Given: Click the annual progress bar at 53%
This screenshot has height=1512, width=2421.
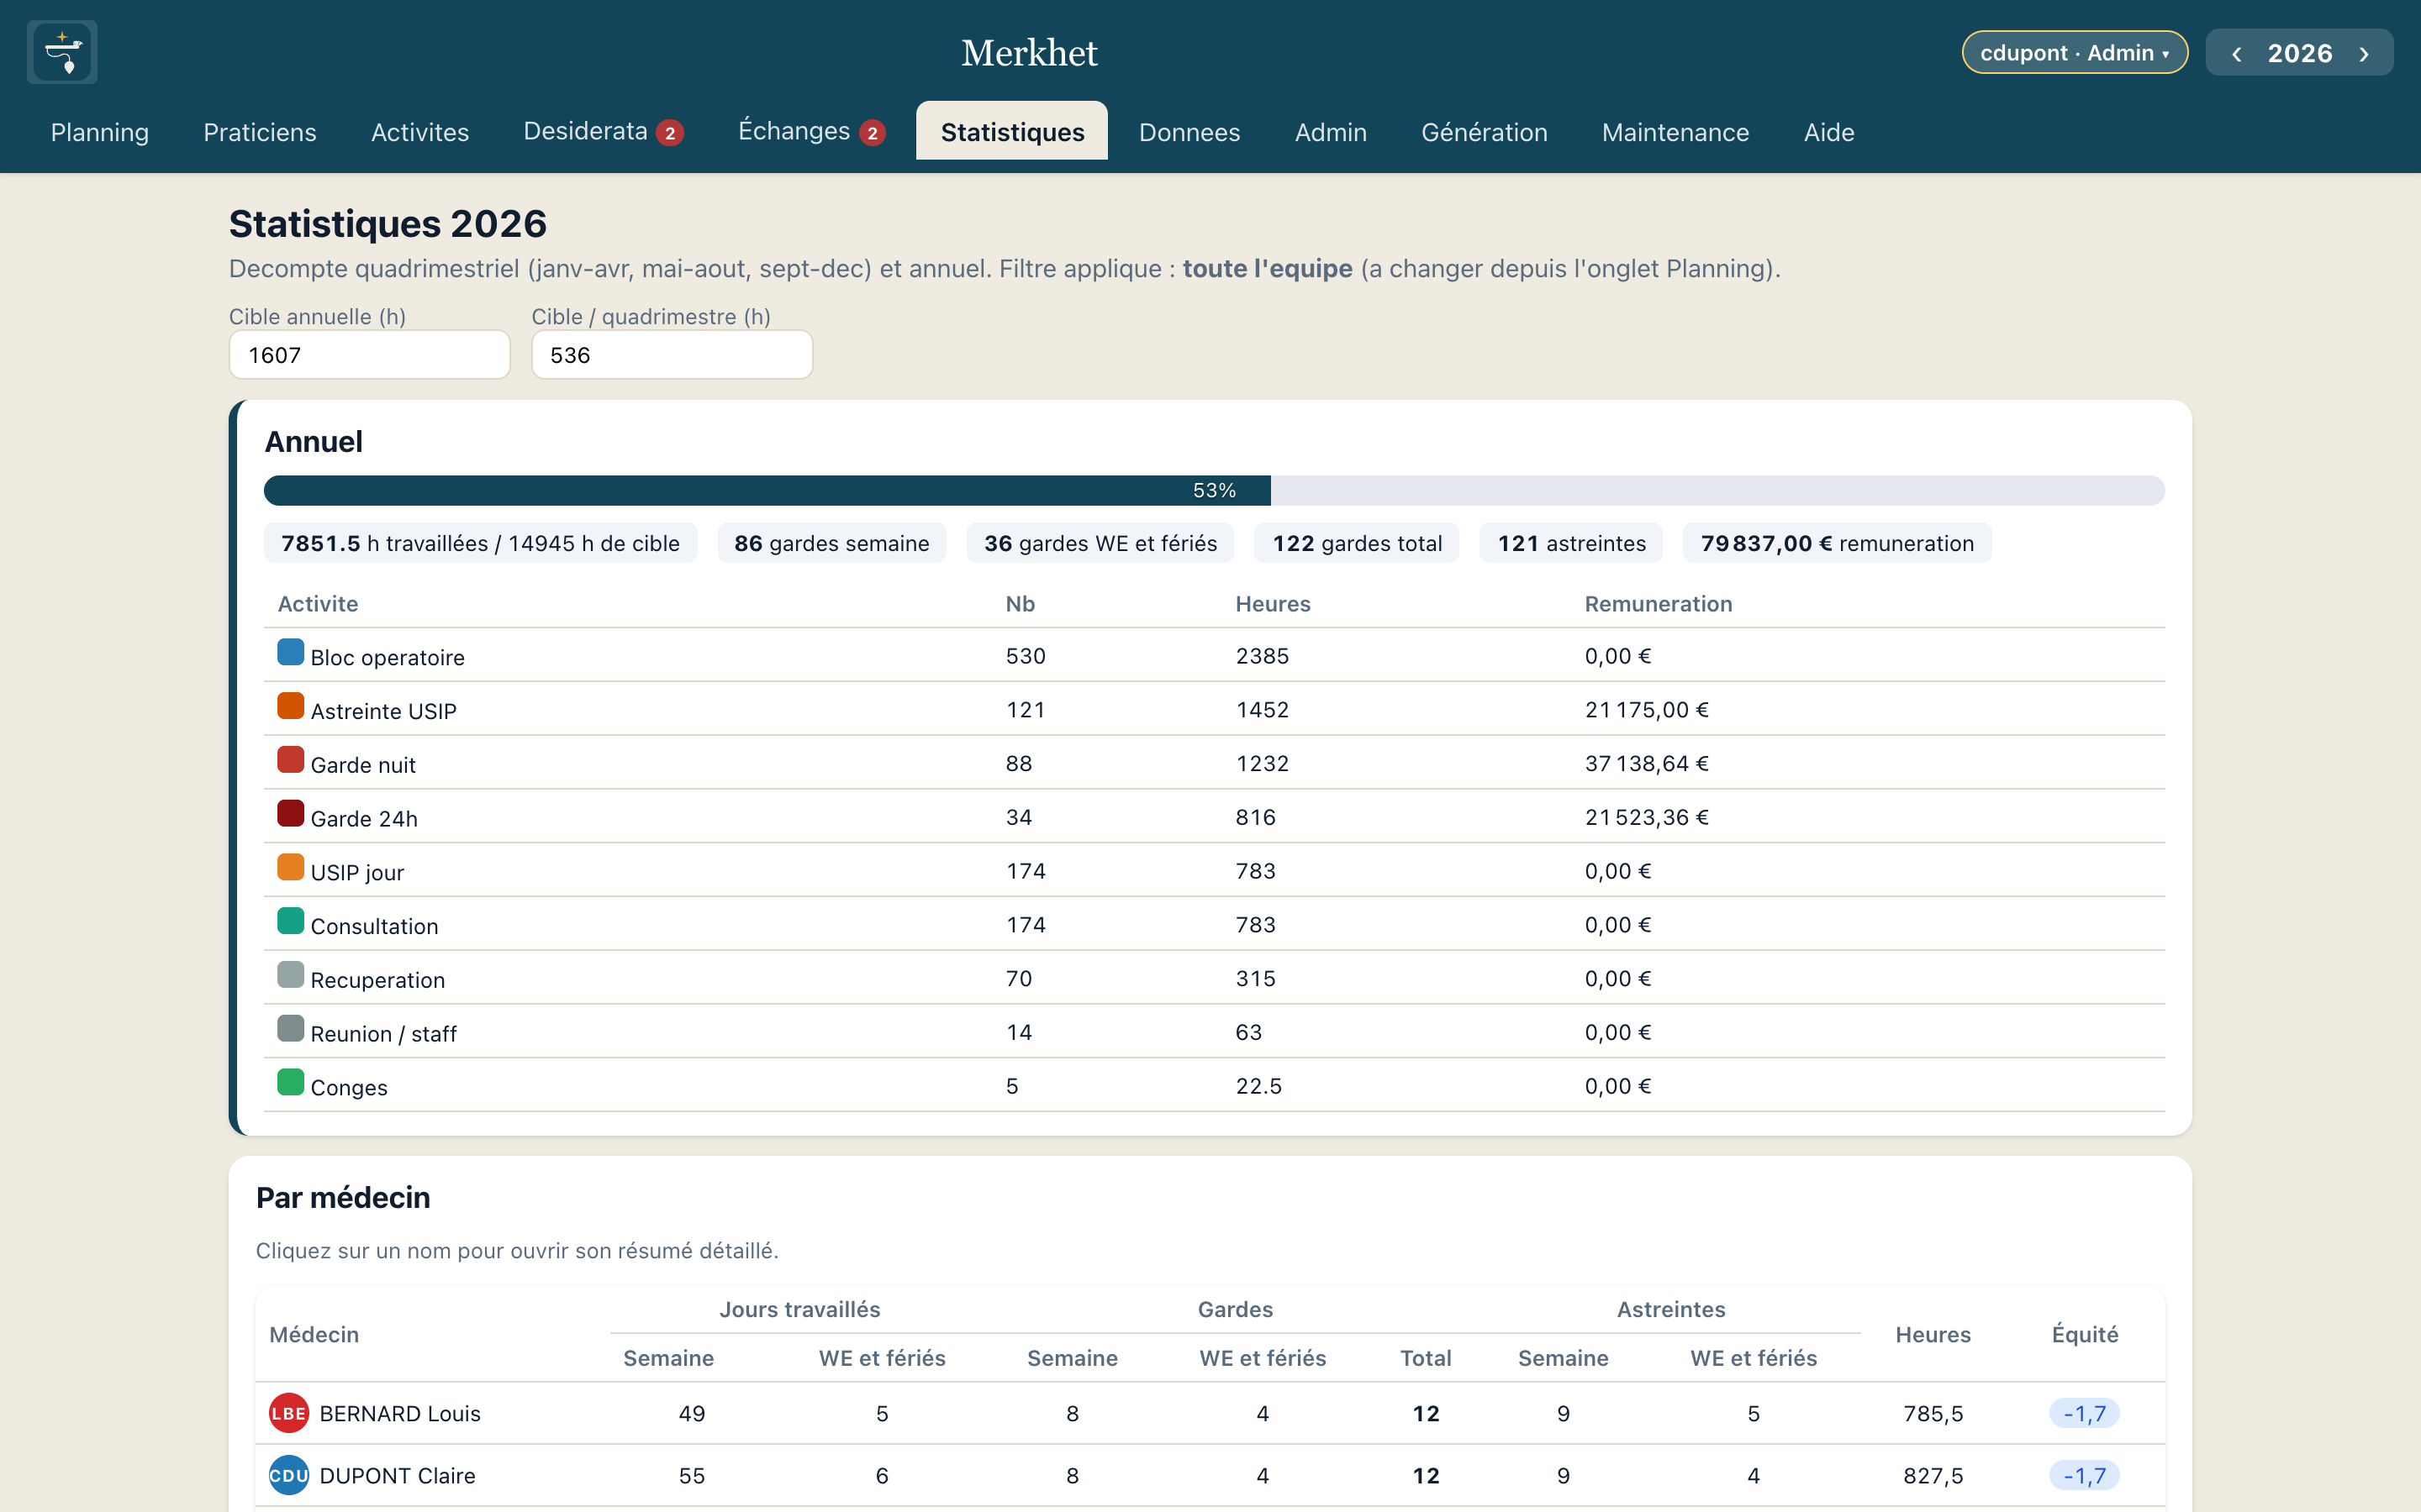Looking at the screenshot, I should click(1214, 490).
